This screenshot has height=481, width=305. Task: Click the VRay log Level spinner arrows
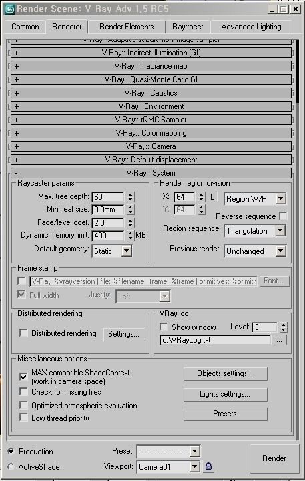pos(284,327)
